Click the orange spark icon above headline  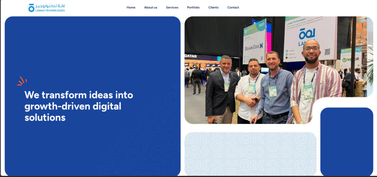[22, 81]
